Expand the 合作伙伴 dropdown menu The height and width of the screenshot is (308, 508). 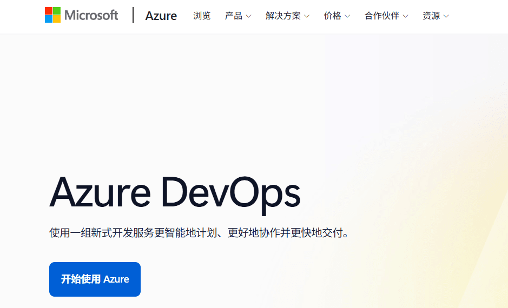pyautogui.click(x=386, y=16)
